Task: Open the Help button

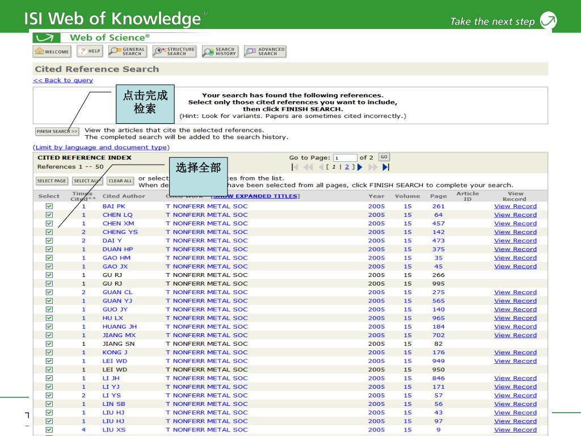Action: [x=90, y=51]
